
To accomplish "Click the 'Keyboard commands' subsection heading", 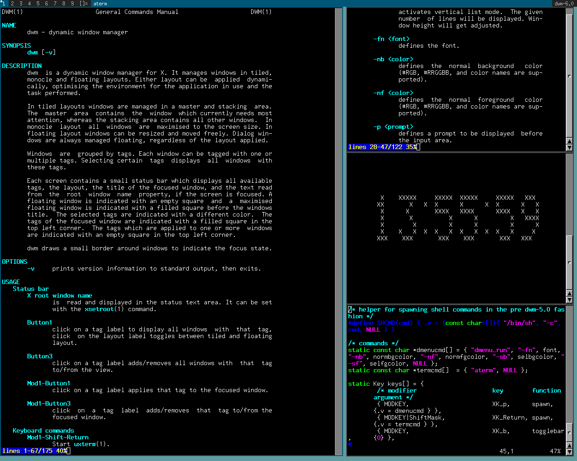I will click(43, 431).
